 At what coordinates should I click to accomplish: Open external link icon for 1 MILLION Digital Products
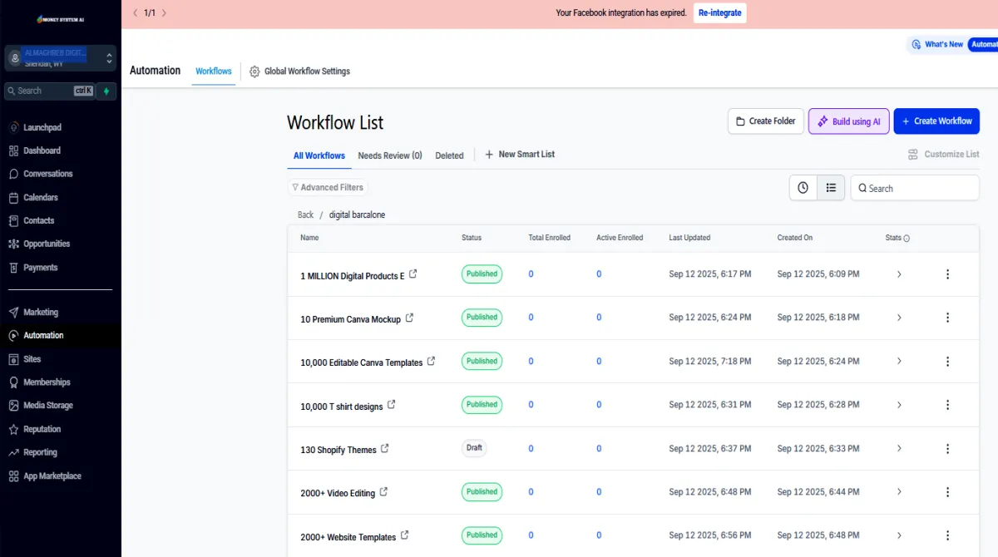(413, 274)
